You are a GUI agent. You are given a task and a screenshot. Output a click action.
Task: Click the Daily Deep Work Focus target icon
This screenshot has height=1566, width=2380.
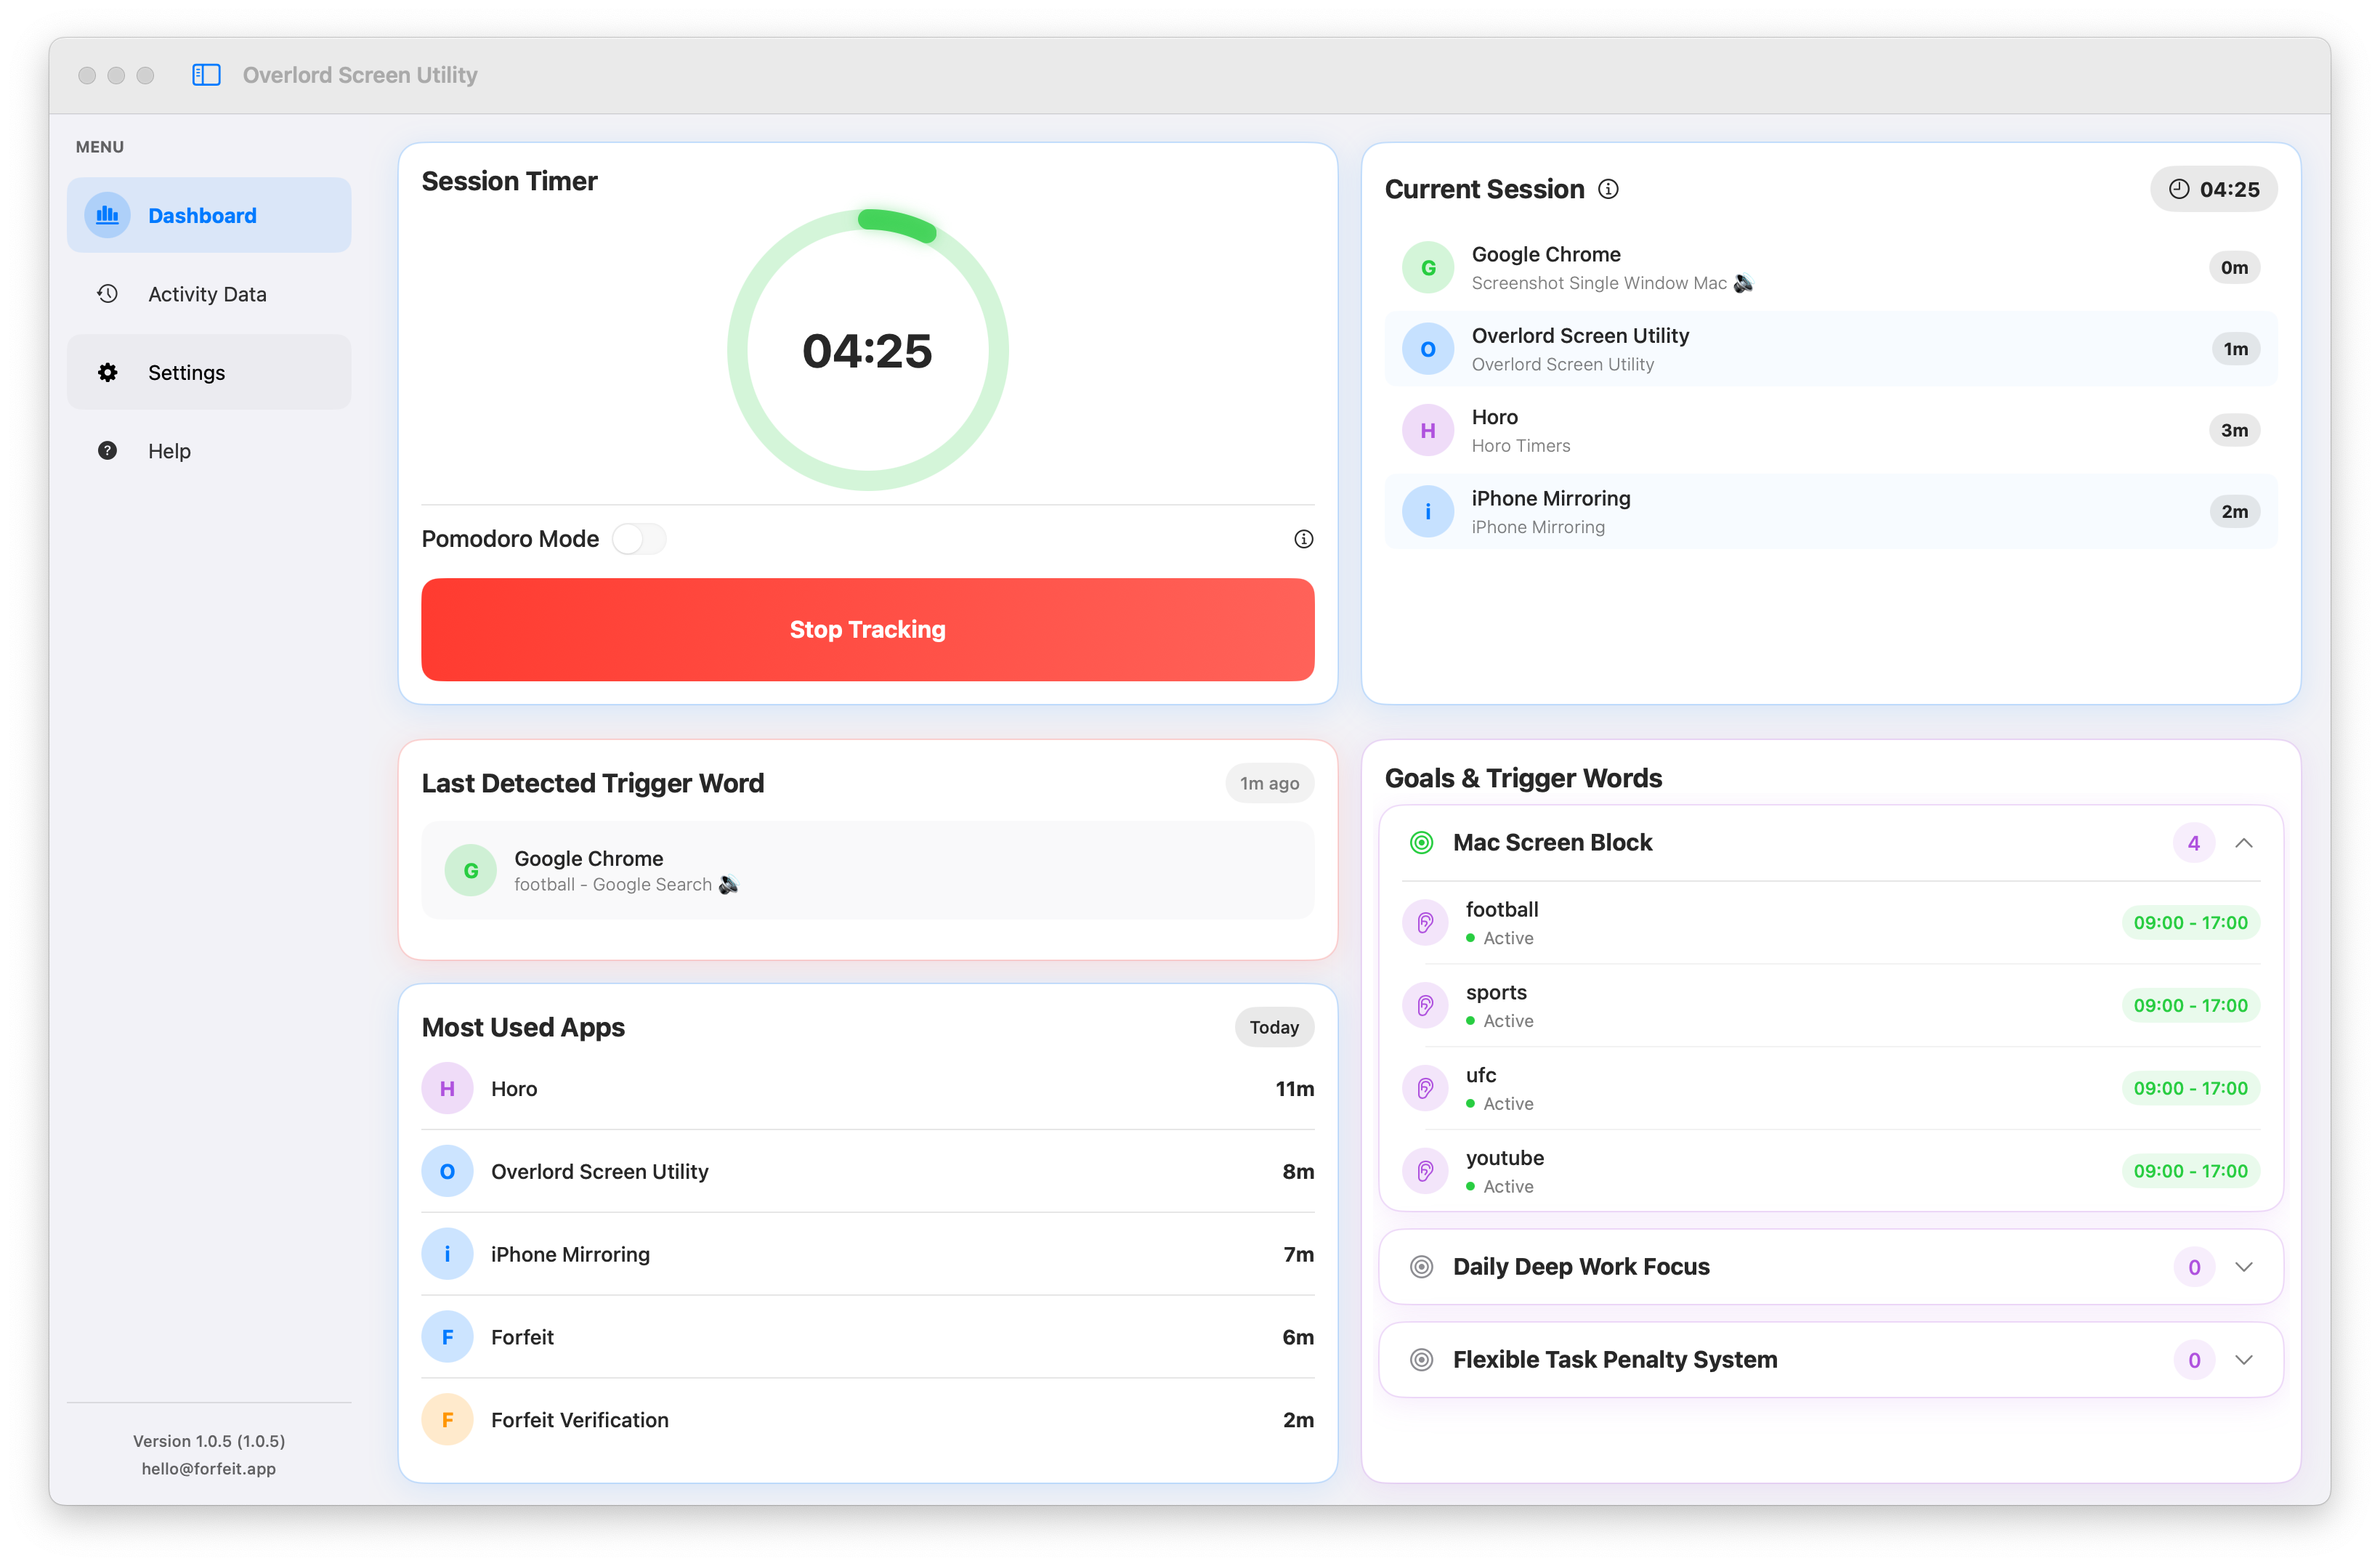point(1421,1267)
